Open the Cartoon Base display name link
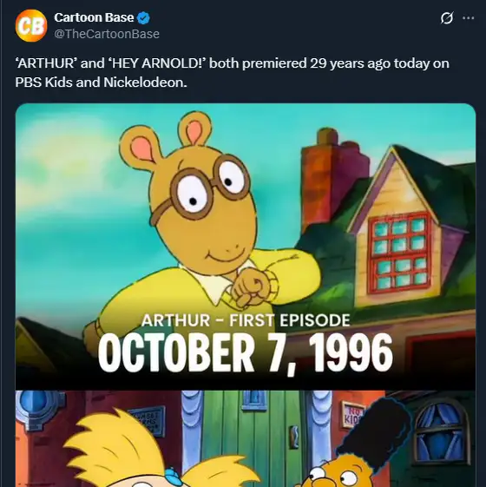Image resolution: width=486 pixels, height=487 pixels. [x=94, y=17]
